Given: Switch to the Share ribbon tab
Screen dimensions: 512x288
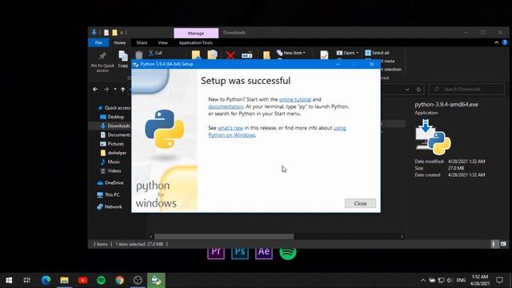Looking at the screenshot, I should (142, 42).
